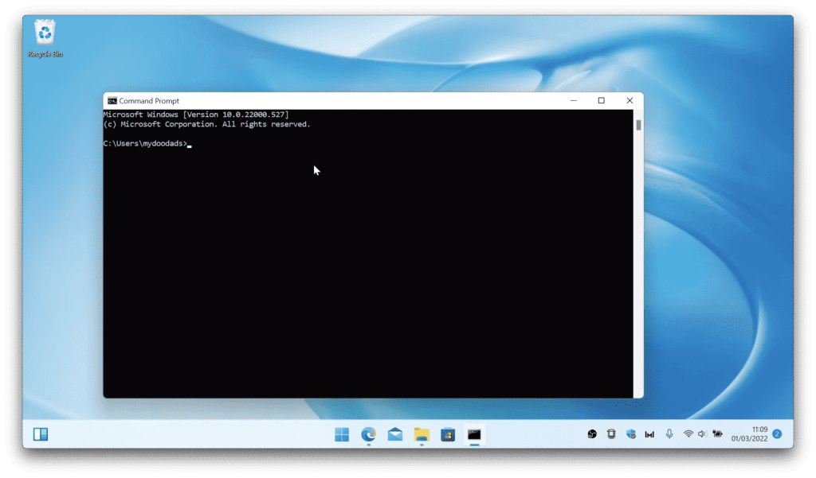
Task: Open the Recycle Bin desktop icon
Action: pos(45,38)
